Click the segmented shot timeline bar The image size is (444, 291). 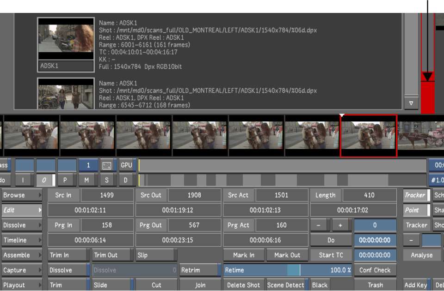pos(282,180)
